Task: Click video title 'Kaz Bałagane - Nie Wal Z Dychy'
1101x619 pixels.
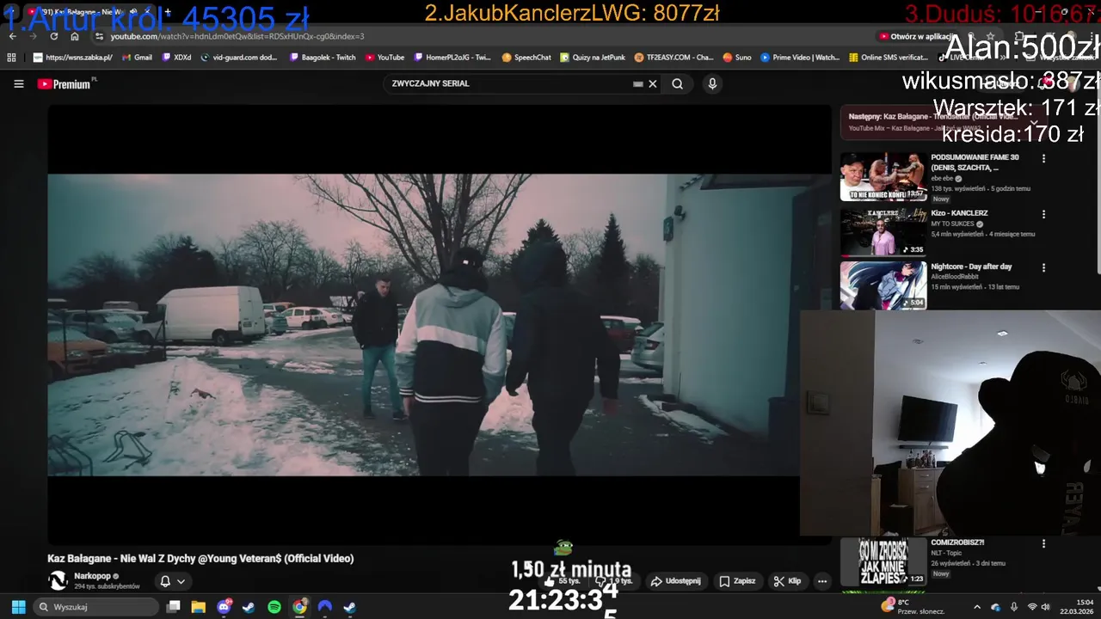Action: tap(200, 558)
